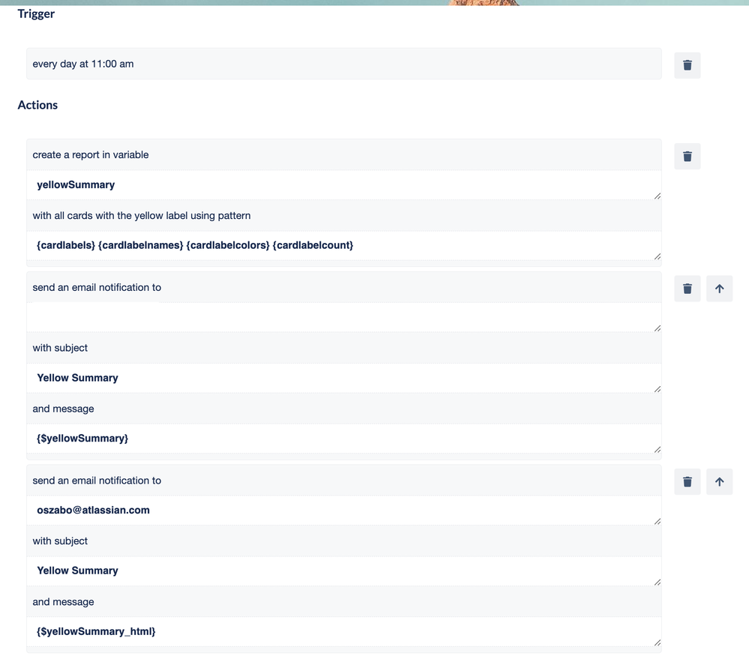
Task: Select the first "Yellow Summary" subject field
Action: [343, 377]
